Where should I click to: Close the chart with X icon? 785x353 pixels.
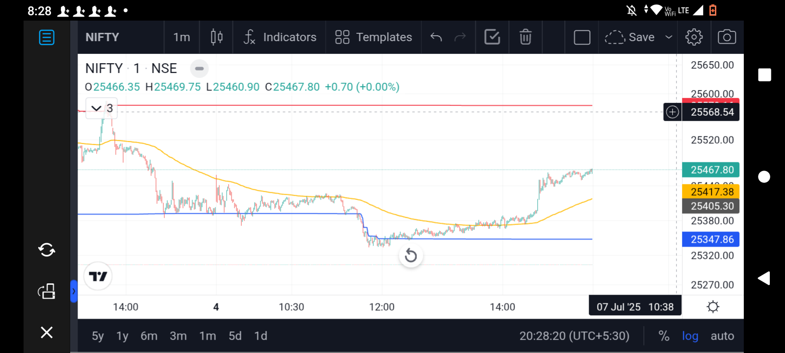[47, 332]
